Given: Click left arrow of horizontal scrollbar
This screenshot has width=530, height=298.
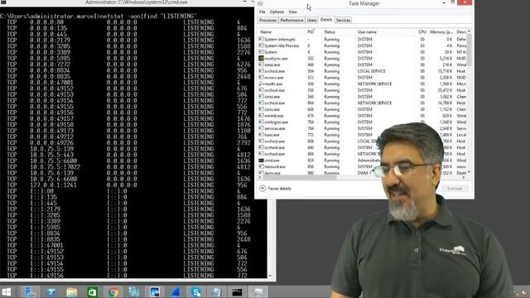Looking at the screenshot, I should click(x=260, y=177).
